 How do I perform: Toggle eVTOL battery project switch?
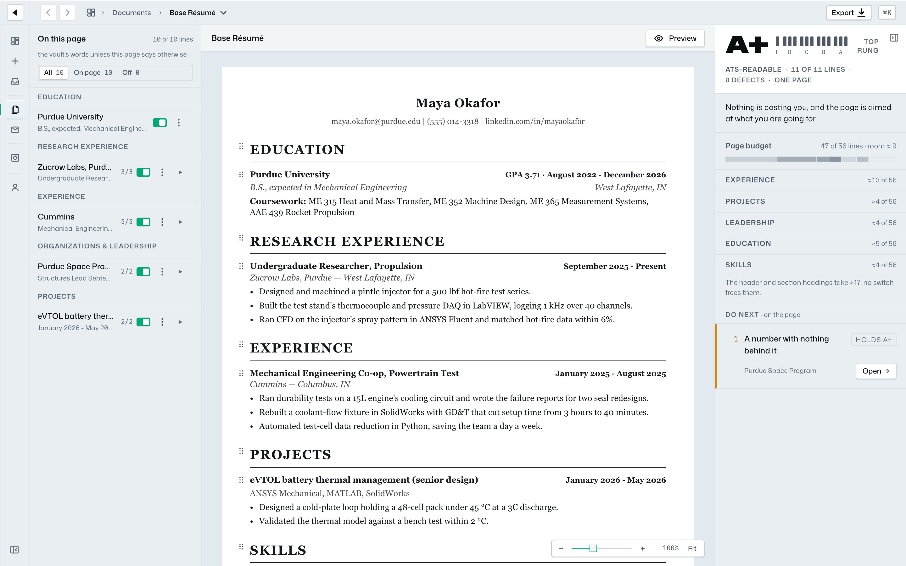point(143,322)
